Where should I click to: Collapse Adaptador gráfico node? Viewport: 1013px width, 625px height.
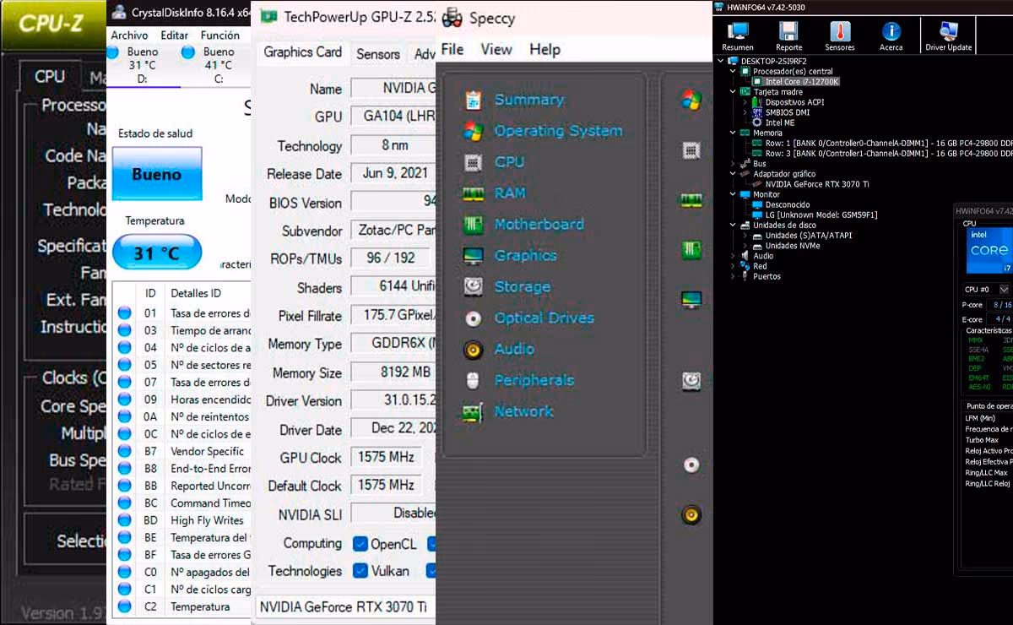pos(733,174)
